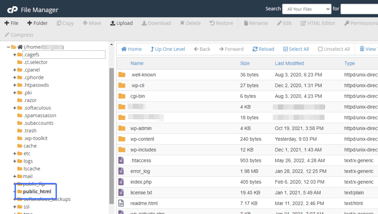Image resolution: width=378 pixels, height=214 pixels.
Task: Click Unselect All checkbox button
Action: point(334,49)
